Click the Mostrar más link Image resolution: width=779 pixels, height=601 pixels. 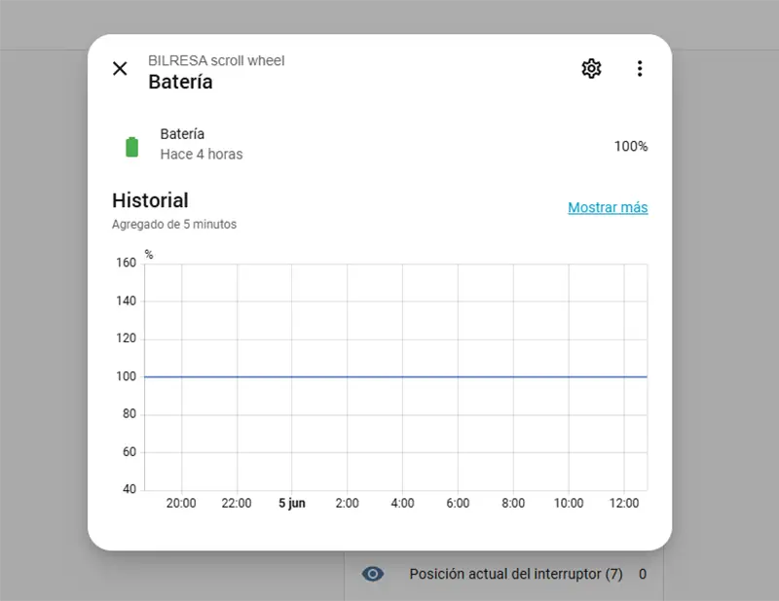608,207
